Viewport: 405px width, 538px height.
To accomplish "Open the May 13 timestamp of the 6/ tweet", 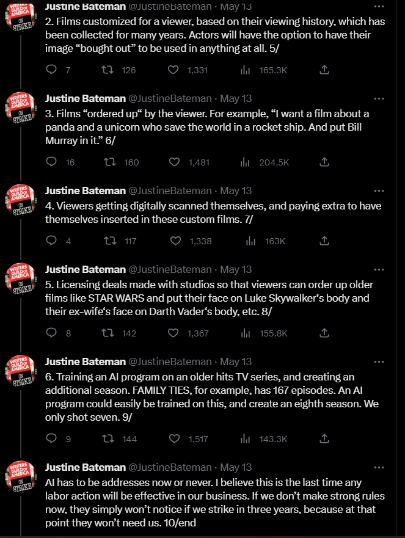I will pos(236,98).
